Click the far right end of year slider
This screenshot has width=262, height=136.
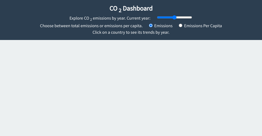192,17
